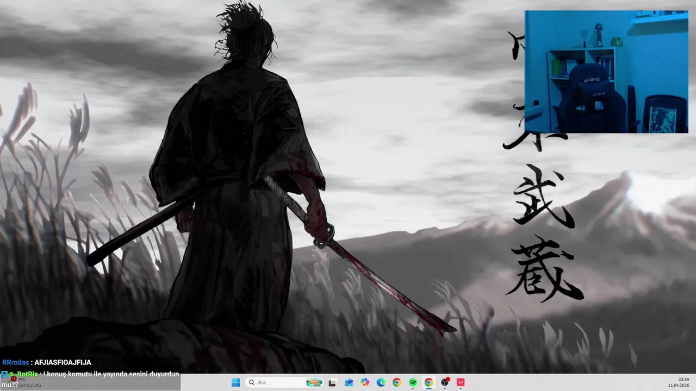Open the Windows Start menu
Viewport: 696px width, 391px height.
[235, 382]
